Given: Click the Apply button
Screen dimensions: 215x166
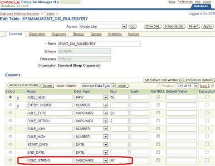Looking at the screenshot, I should point(207,26).
